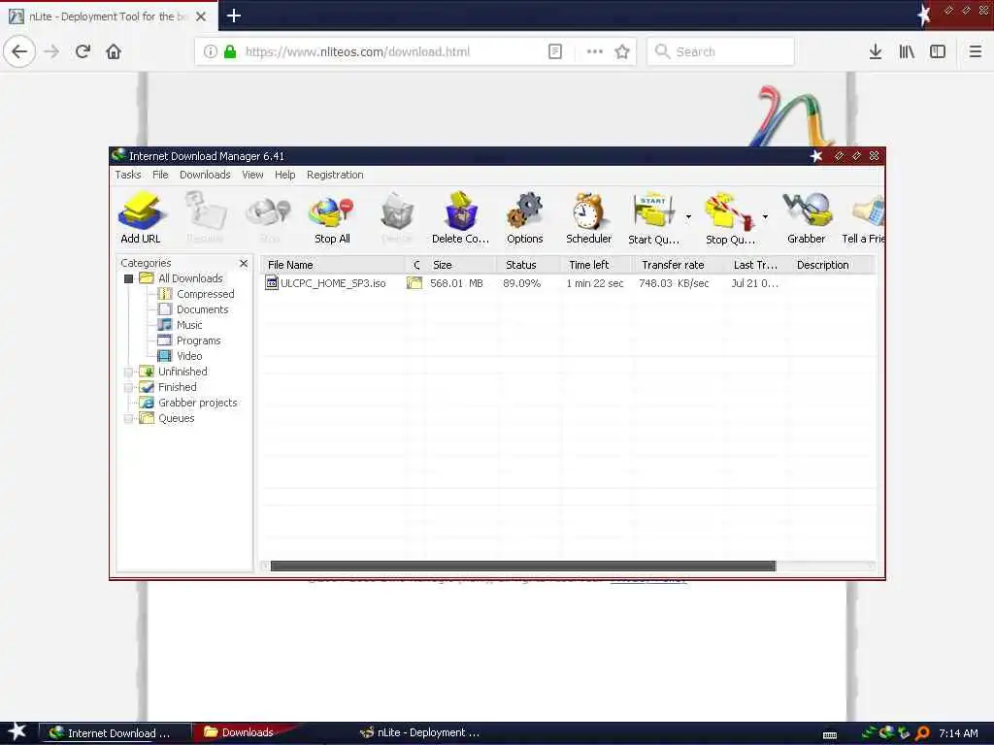
Task: Select ULCPC_HOME_SP3.iso download row
Action: [x=568, y=283]
